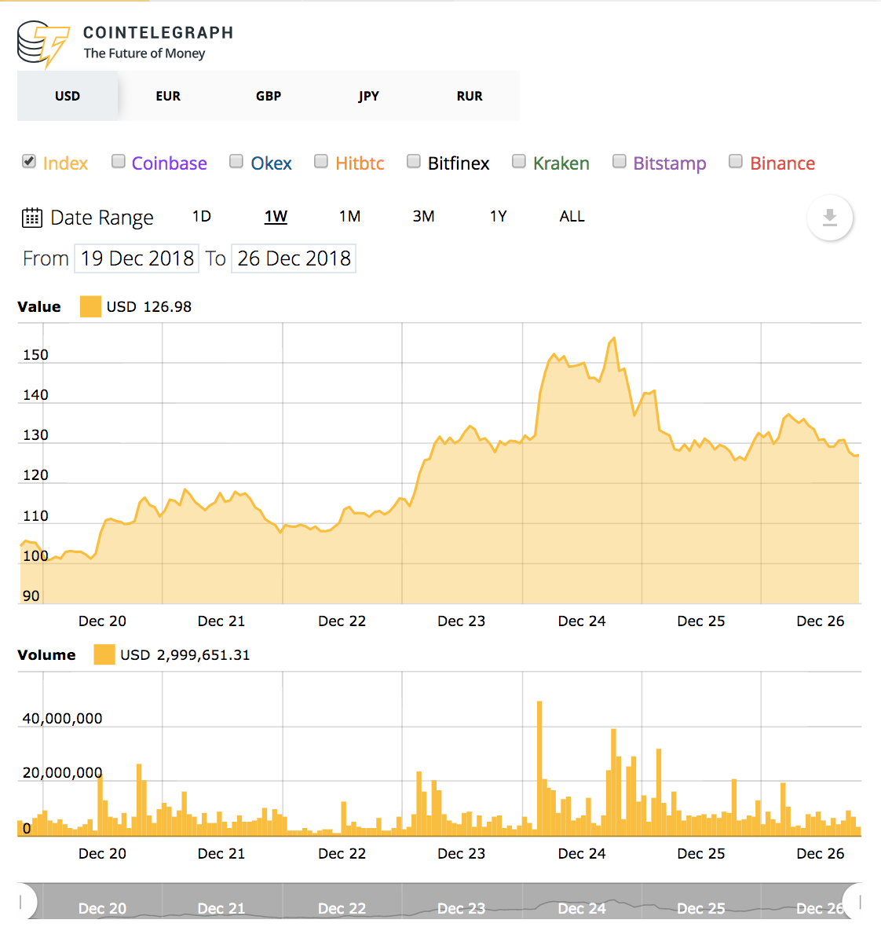Select the USD currency tab
The image size is (881, 938).
click(x=68, y=96)
